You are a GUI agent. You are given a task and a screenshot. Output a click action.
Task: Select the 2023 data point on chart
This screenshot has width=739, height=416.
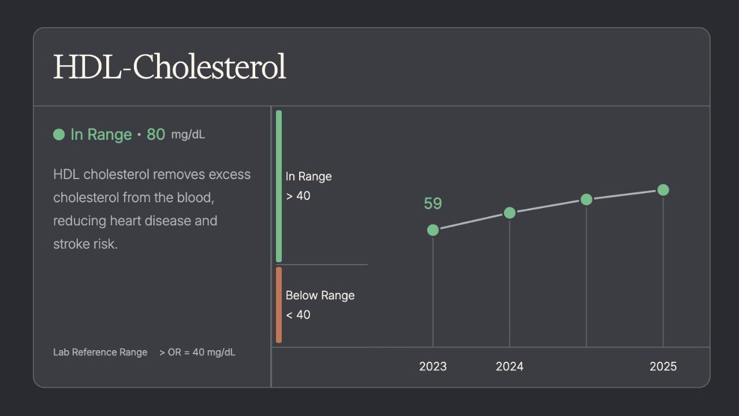pyautogui.click(x=433, y=230)
